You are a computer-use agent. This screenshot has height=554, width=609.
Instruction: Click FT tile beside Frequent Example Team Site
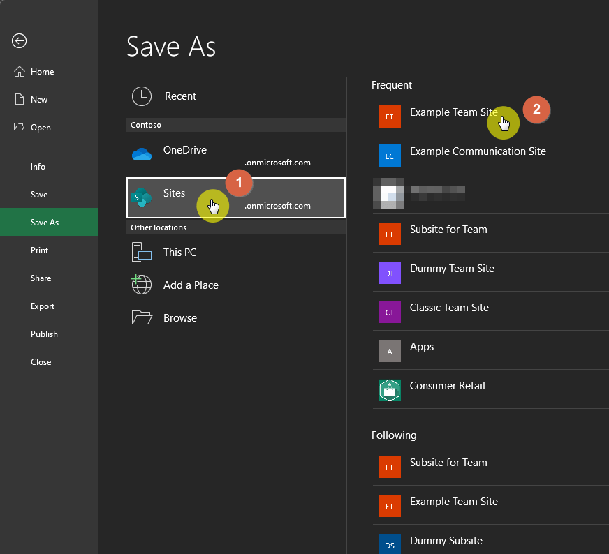[x=390, y=117]
